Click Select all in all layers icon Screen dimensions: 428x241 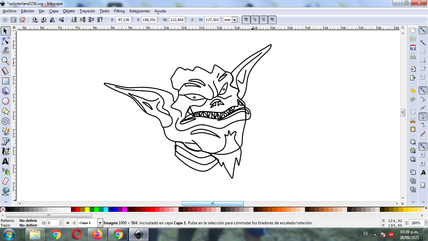[x=14, y=20]
